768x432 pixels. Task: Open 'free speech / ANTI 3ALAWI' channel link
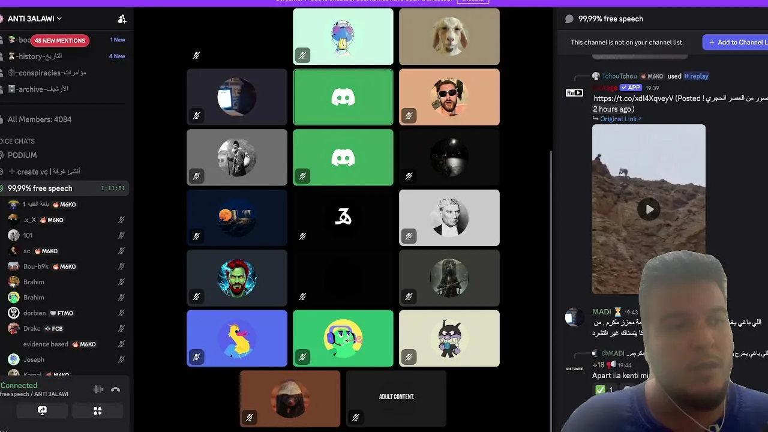point(34,394)
